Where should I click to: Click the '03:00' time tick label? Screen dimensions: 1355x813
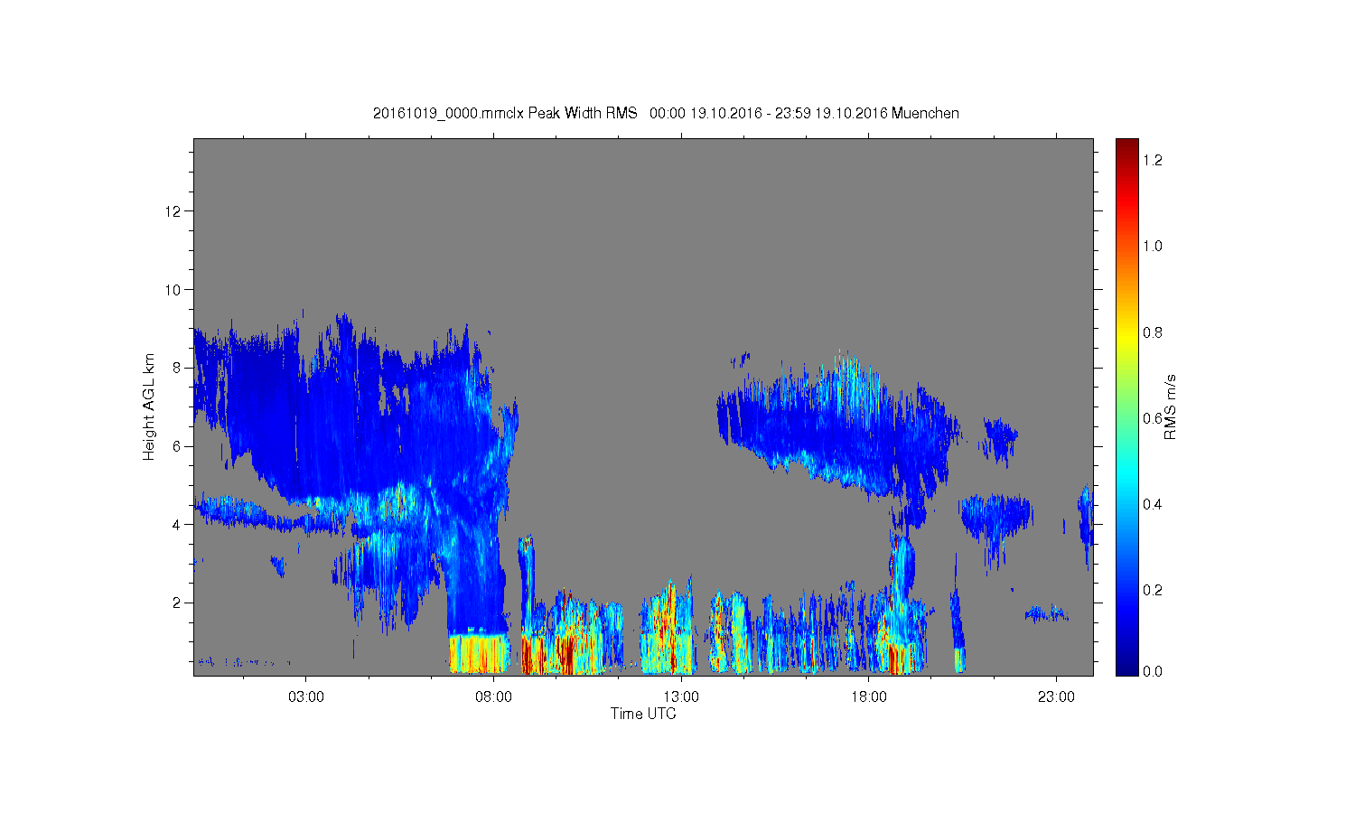(x=305, y=697)
